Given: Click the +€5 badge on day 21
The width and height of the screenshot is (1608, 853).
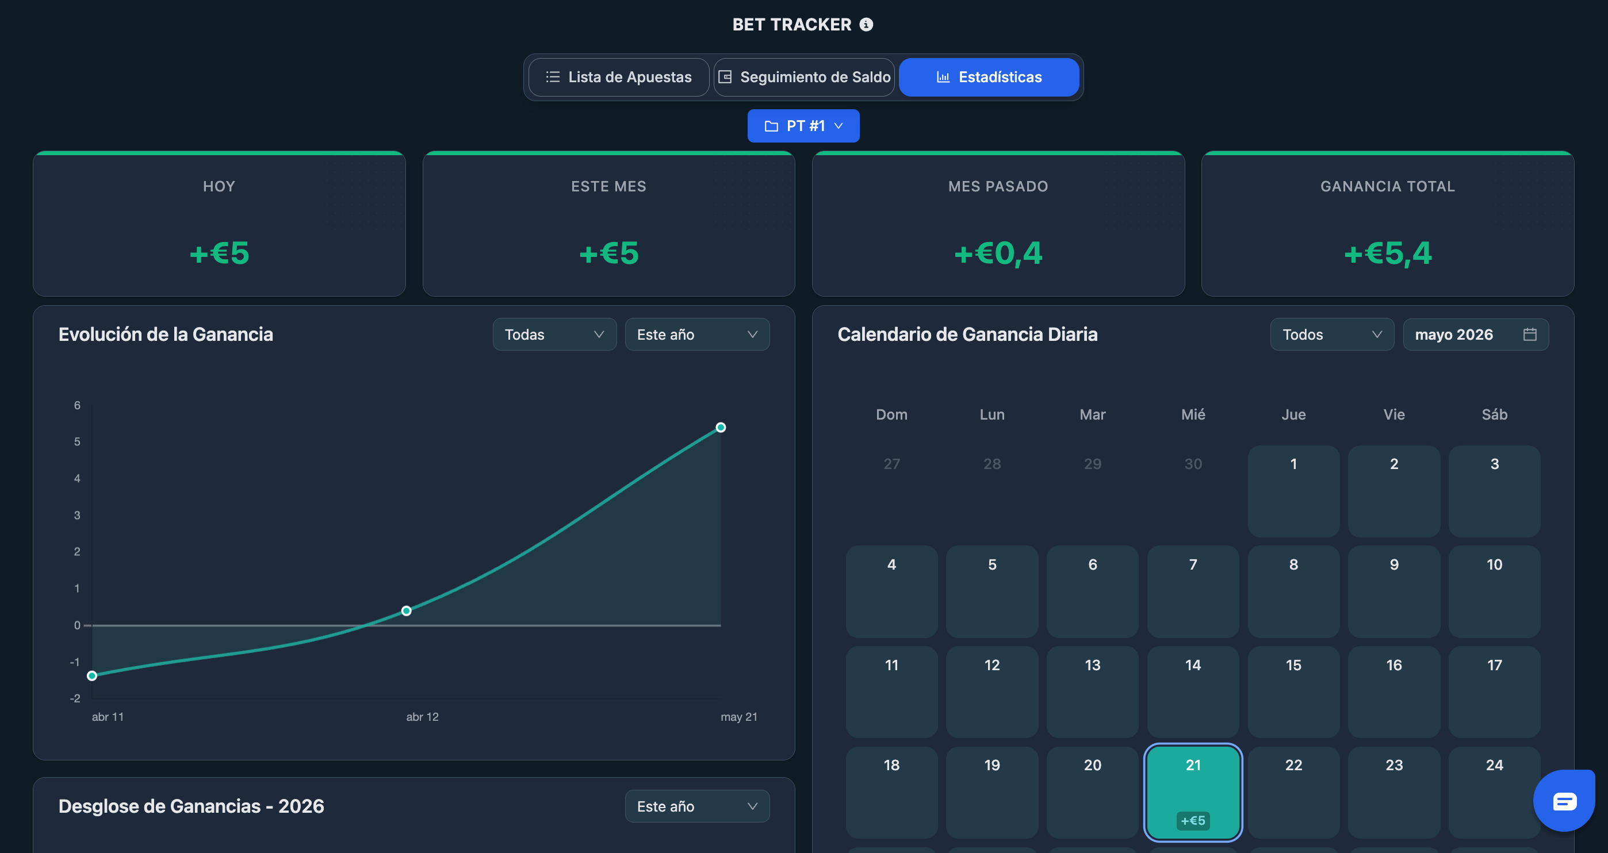Looking at the screenshot, I should pyautogui.click(x=1193, y=821).
